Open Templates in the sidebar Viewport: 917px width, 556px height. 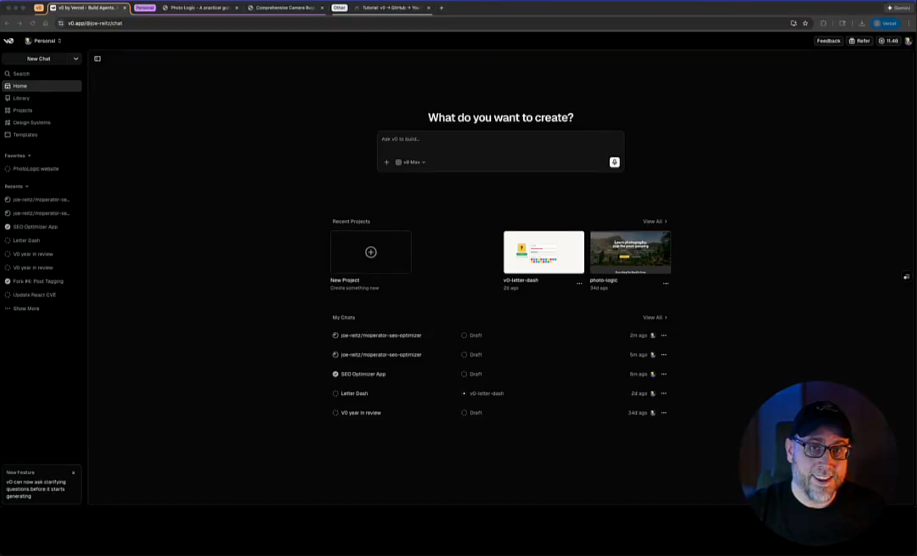(x=42, y=135)
